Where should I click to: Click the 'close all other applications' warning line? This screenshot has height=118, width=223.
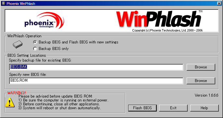(x=59, y=104)
